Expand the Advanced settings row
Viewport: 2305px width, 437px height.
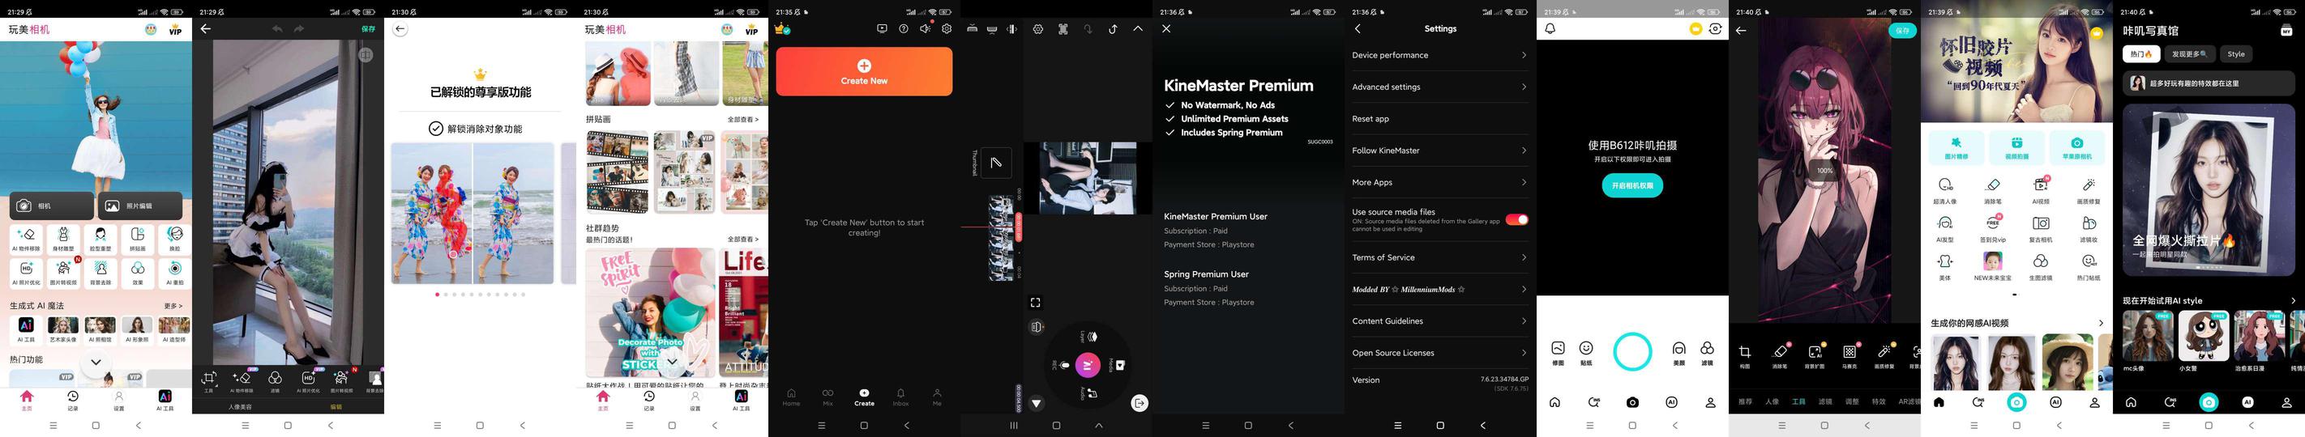tap(1439, 87)
